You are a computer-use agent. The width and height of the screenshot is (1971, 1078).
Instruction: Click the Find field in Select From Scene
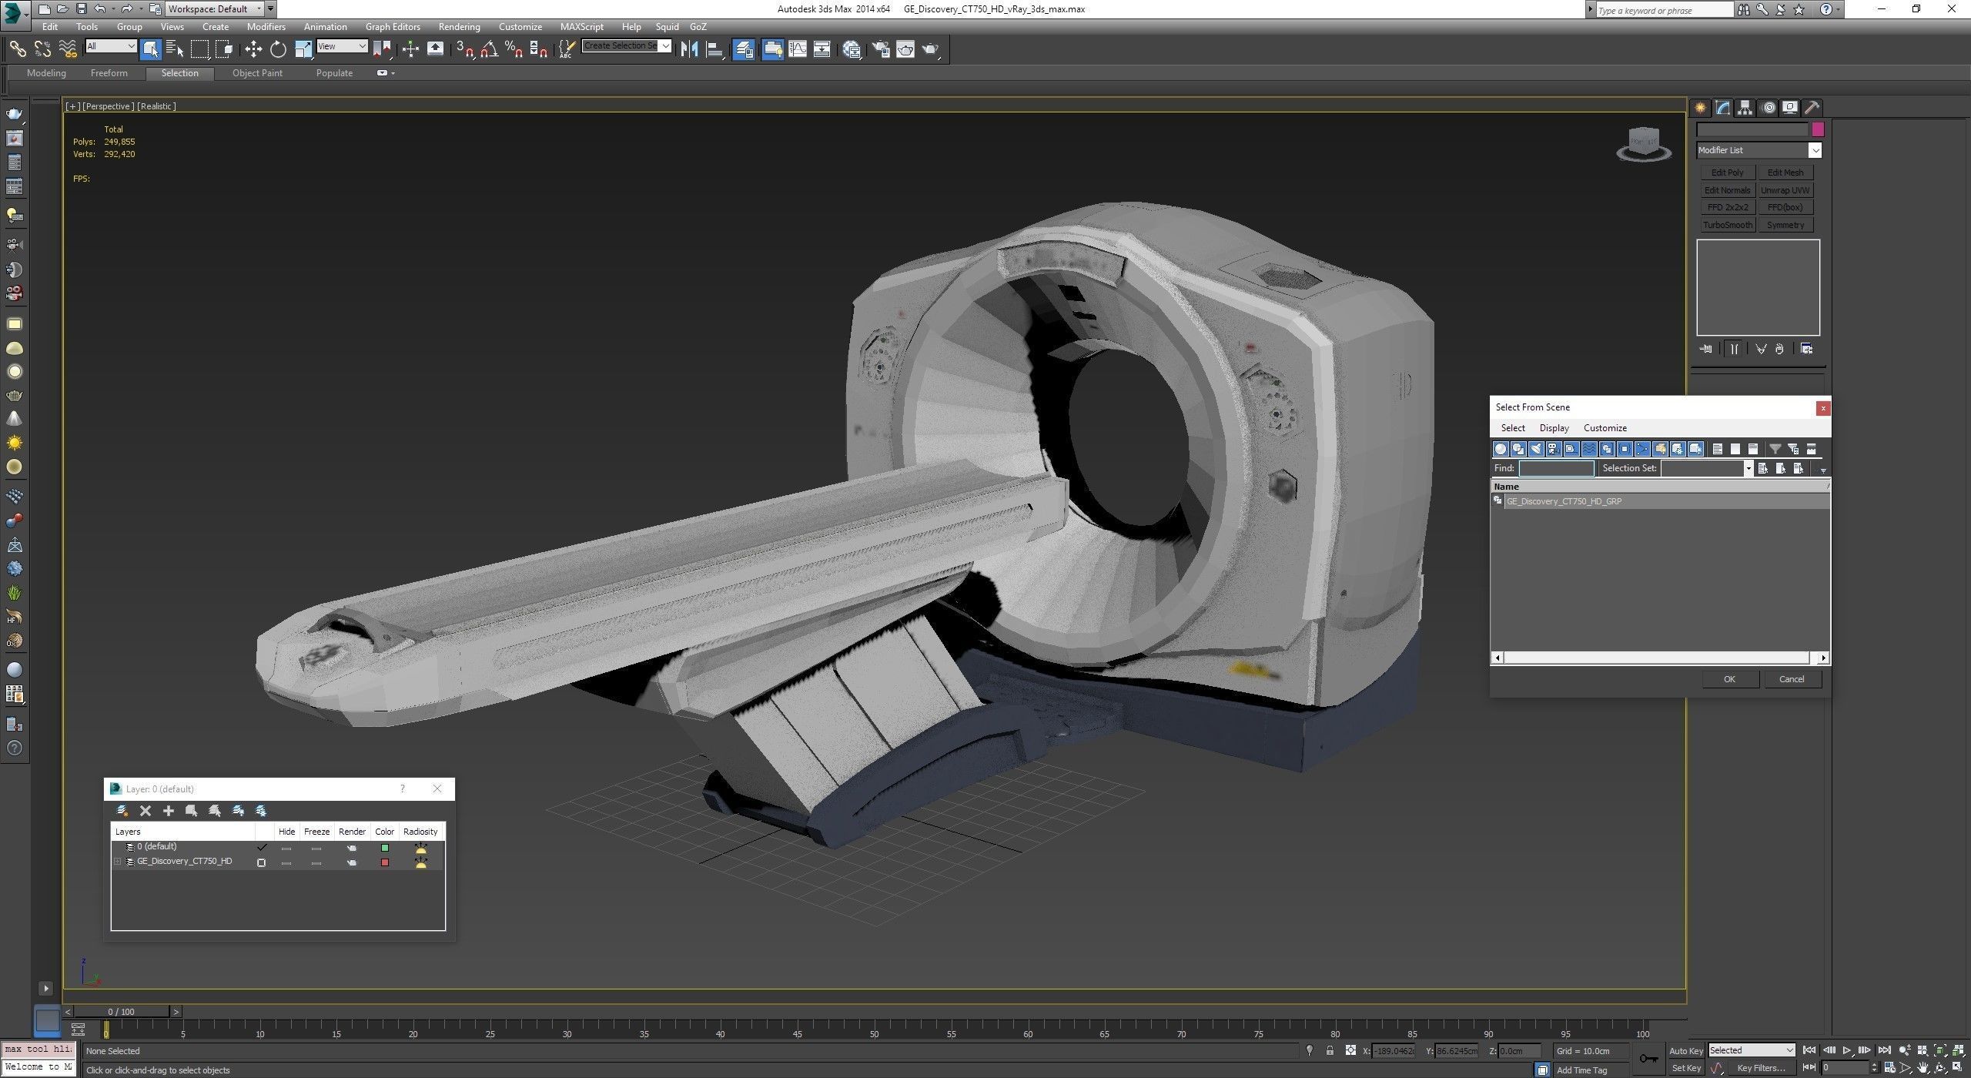pos(1556,468)
